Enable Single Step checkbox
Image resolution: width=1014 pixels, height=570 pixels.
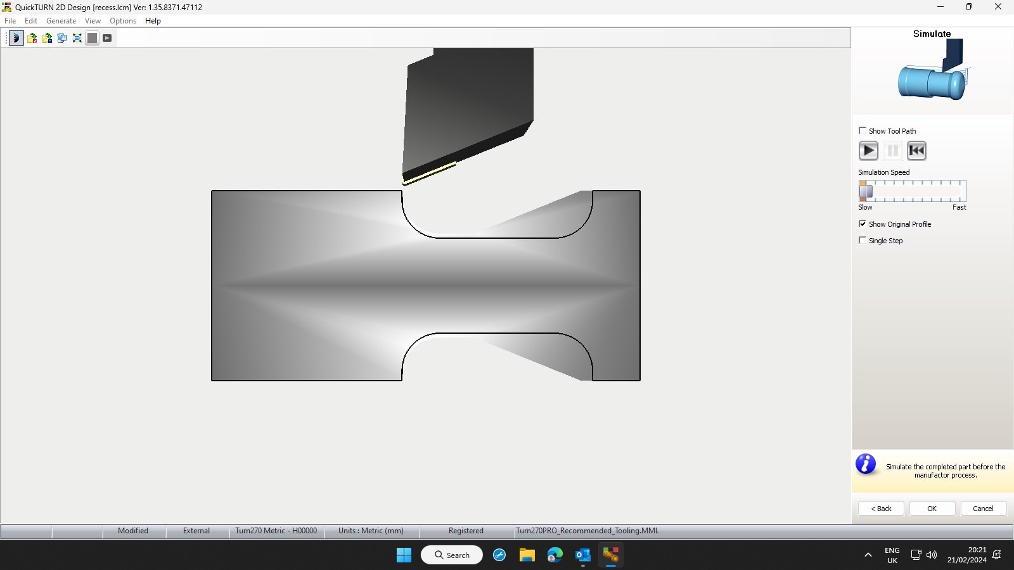(863, 241)
